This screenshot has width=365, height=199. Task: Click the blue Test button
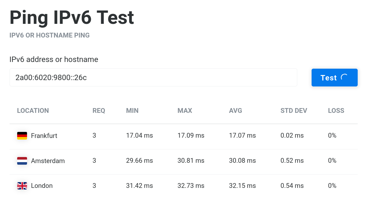pyautogui.click(x=334, y=78)
